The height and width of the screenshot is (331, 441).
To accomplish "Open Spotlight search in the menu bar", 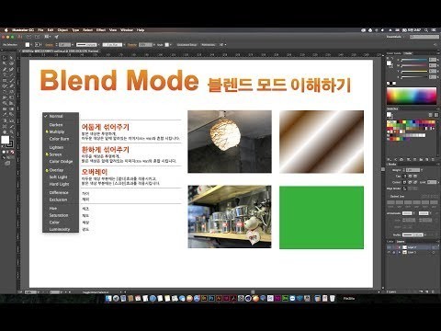I will click(x=426, y=30).
